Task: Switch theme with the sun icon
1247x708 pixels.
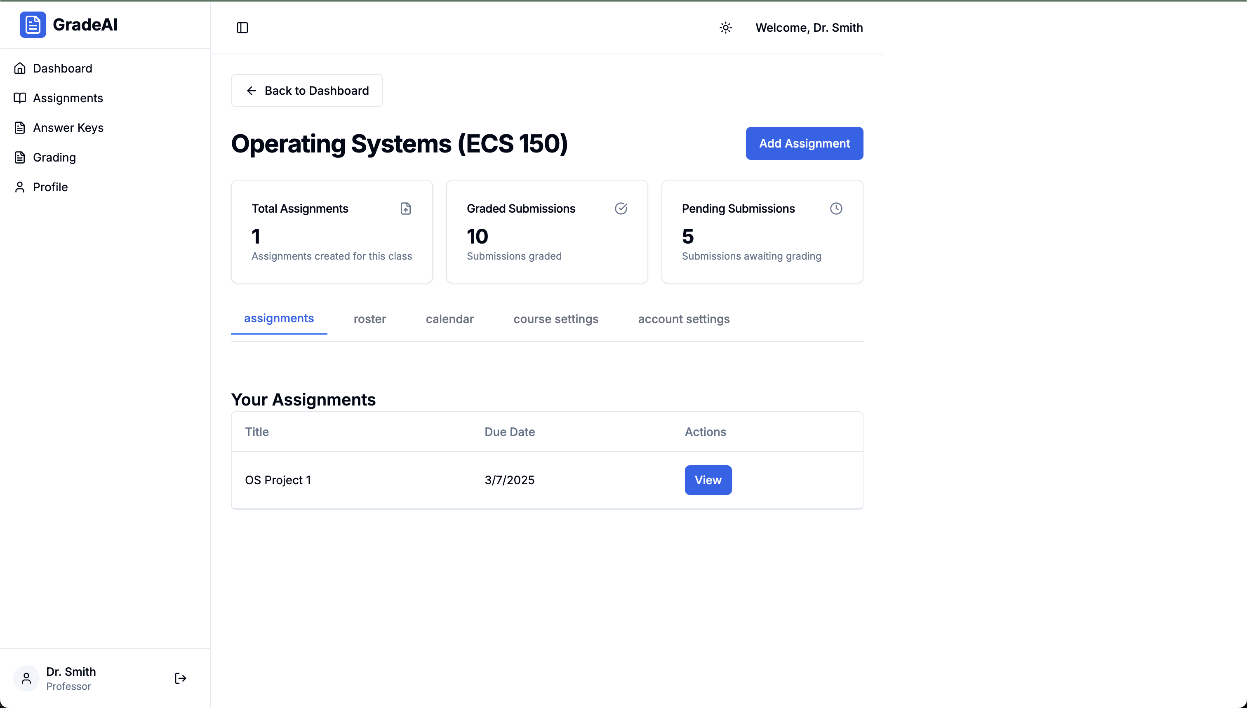Action: click(725, 28)
